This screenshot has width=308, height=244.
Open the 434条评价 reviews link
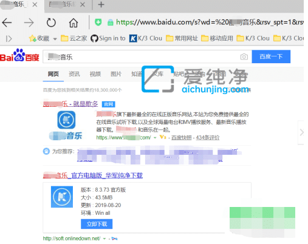208,138
